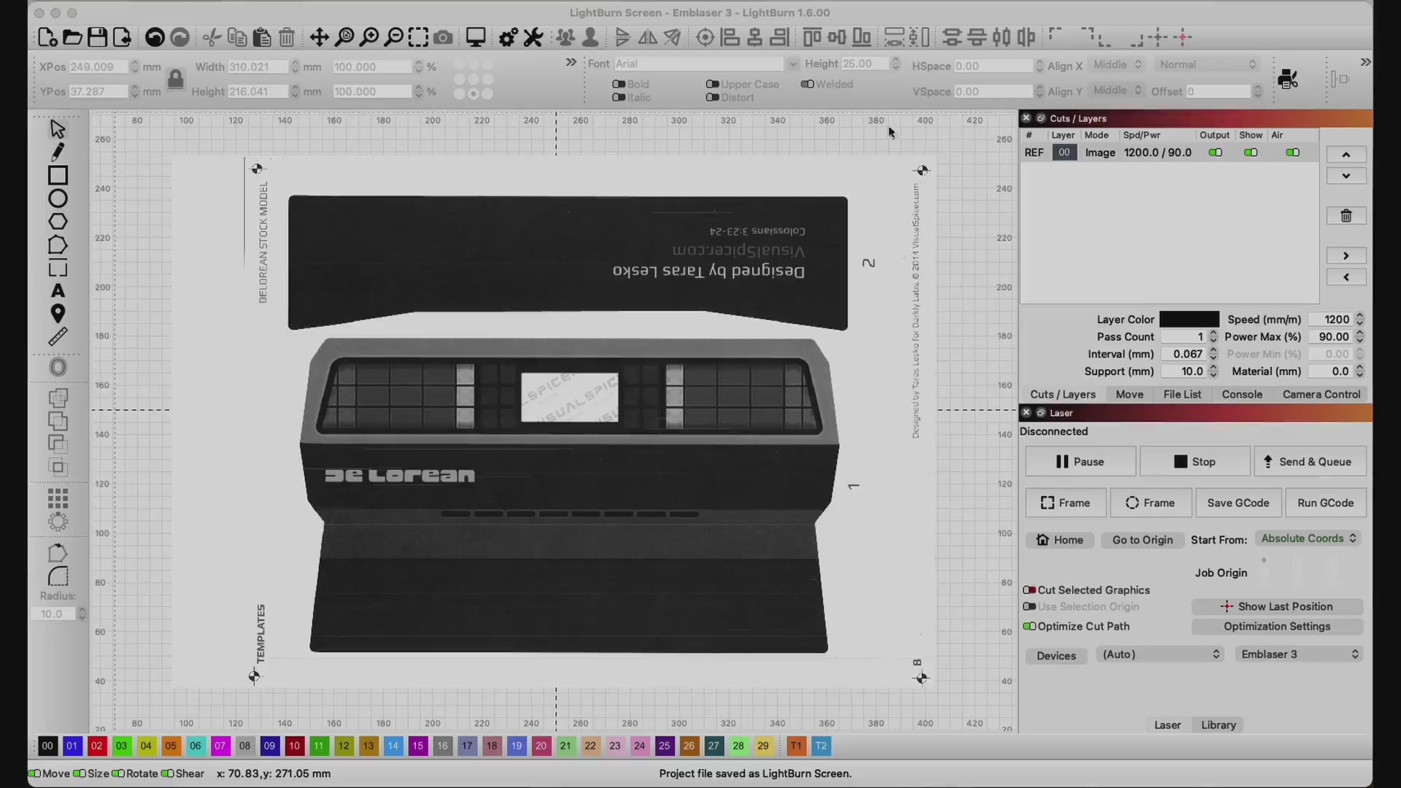Enable Cut Selected Graphics switch
Screen dimensions: 1401x788
(x=1030, y=590)
